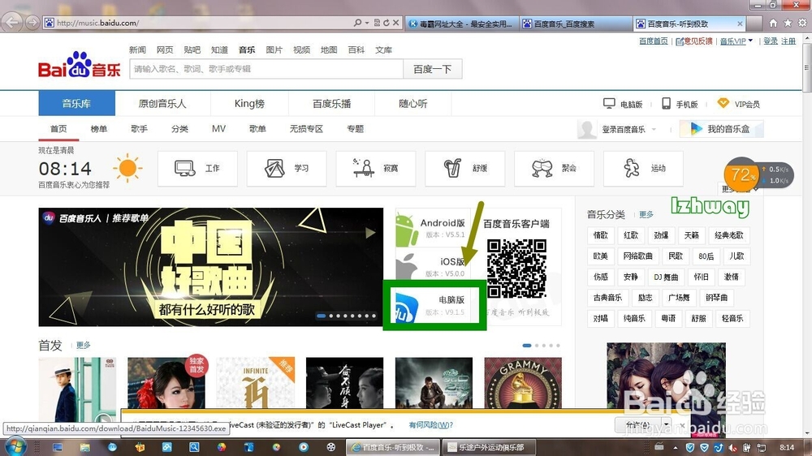Switch to 原创音乐人 tab
Viewport: 812px width, 456px height.
162,104
